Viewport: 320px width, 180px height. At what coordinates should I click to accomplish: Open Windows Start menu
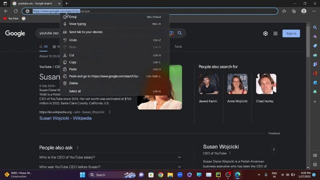(x=82, y=175)
